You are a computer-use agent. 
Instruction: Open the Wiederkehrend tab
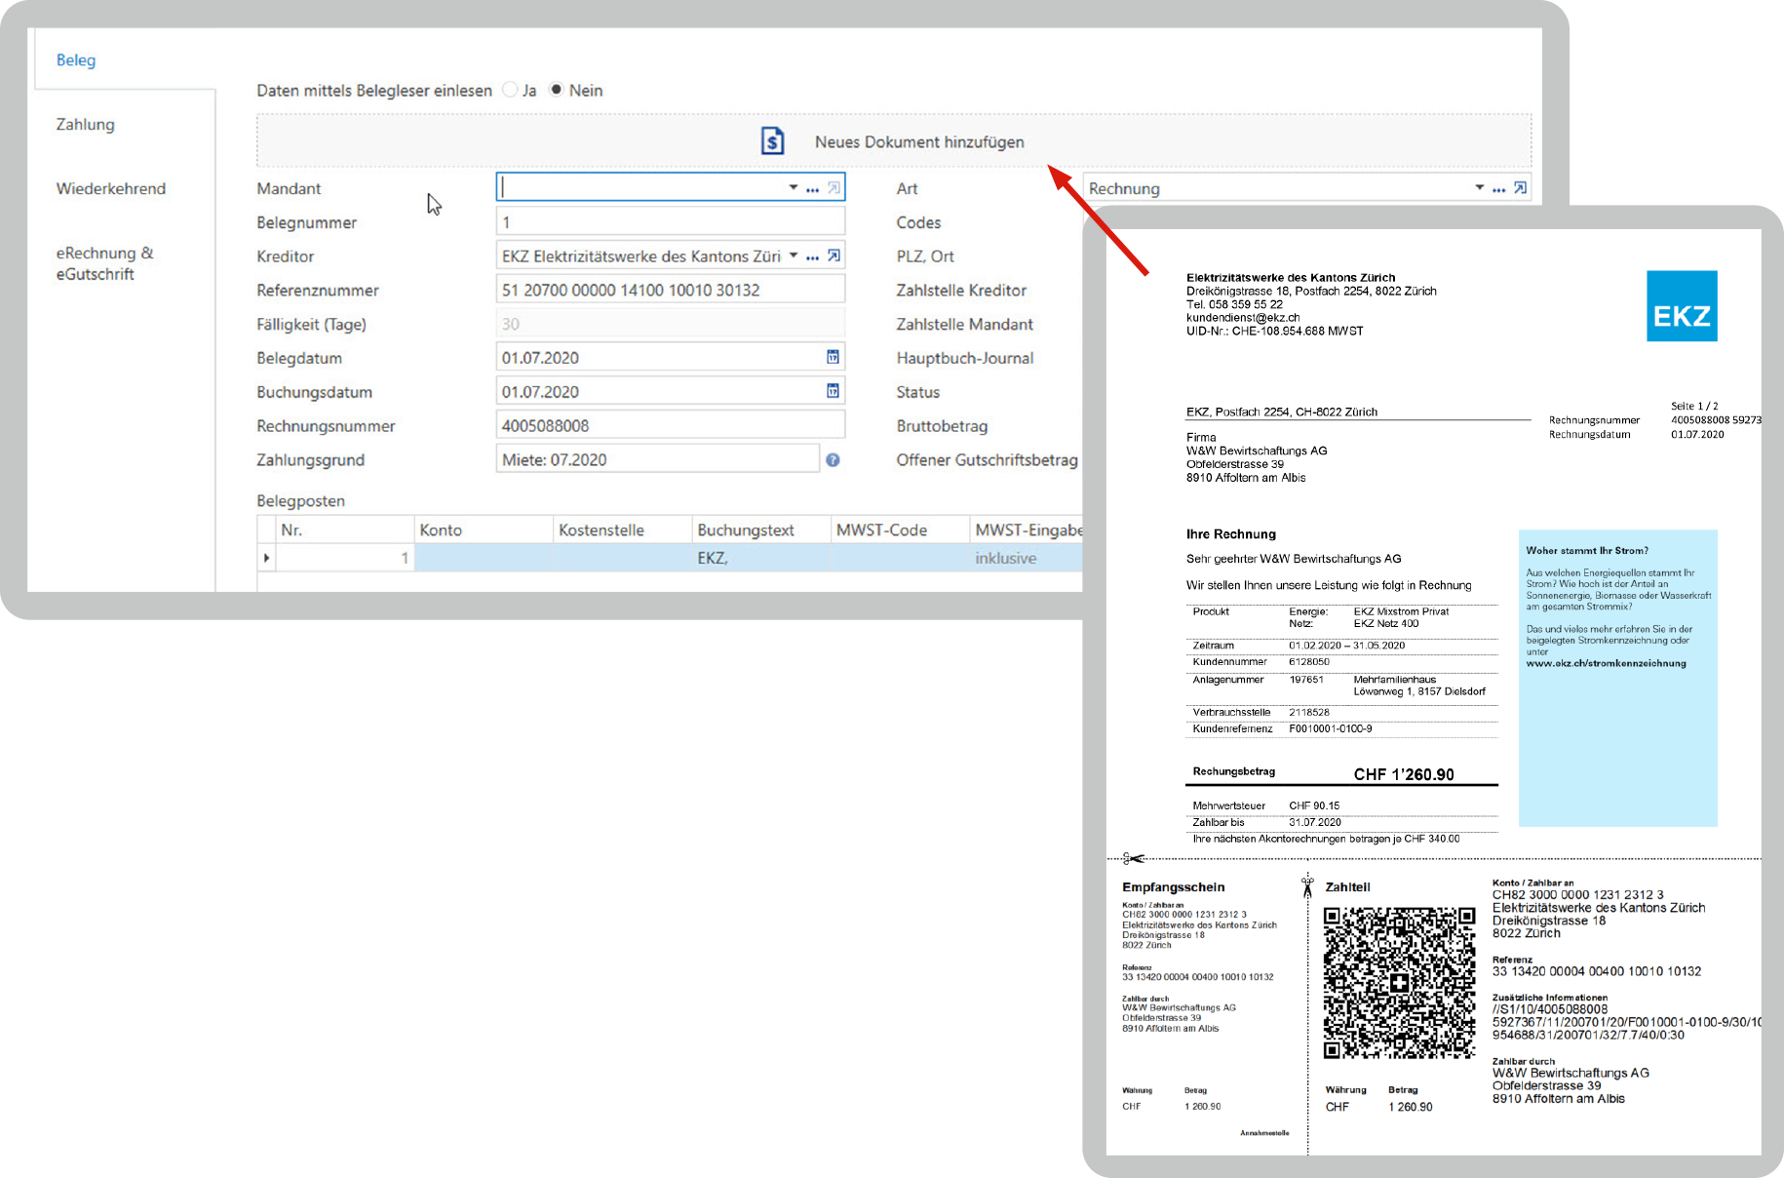pos(111,189)
